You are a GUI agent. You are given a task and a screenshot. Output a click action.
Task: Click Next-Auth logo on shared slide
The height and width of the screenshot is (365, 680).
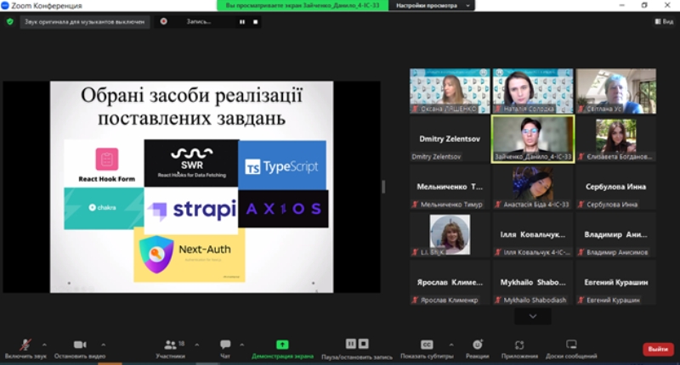point(190,255)
